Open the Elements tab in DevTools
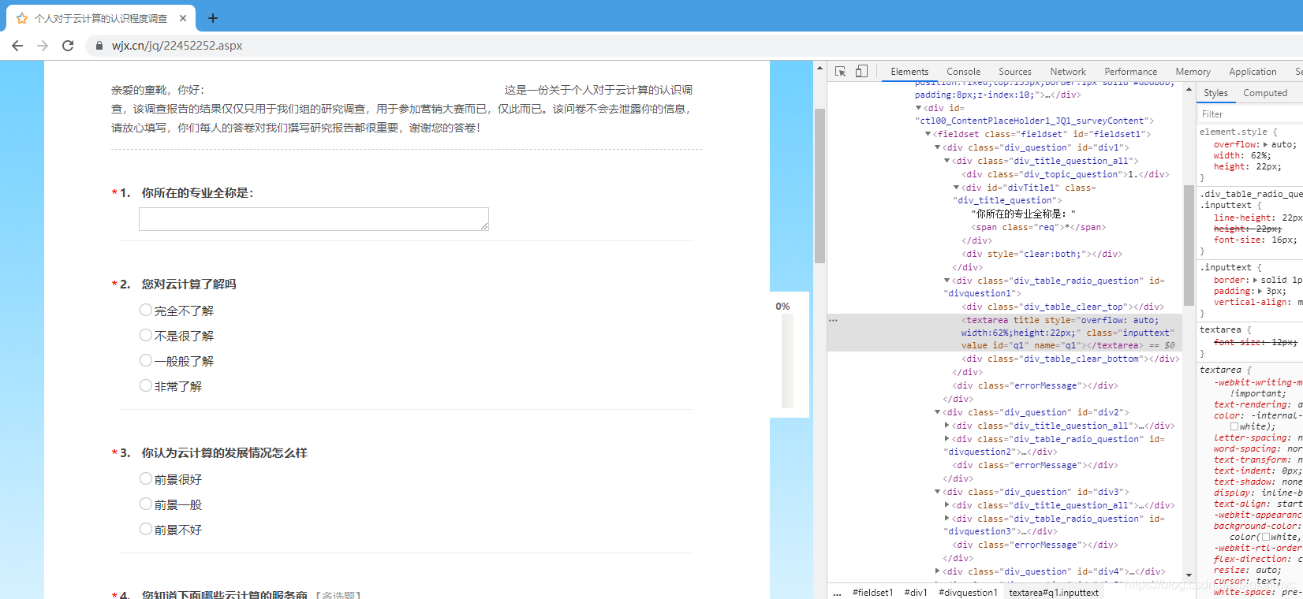This screenshot has height=599, width=1303. coord(909,71)
